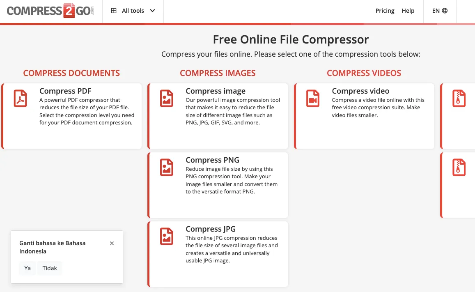Click the Compress2Go logo
475x292 pixels.
point(50,11)
